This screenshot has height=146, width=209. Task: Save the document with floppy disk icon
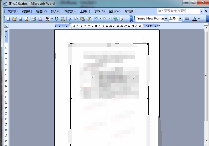[x=20, y=19]
